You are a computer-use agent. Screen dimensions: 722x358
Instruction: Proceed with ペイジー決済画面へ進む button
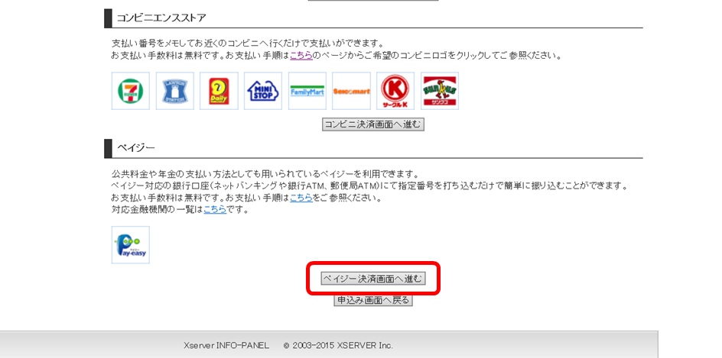point(372,279)
